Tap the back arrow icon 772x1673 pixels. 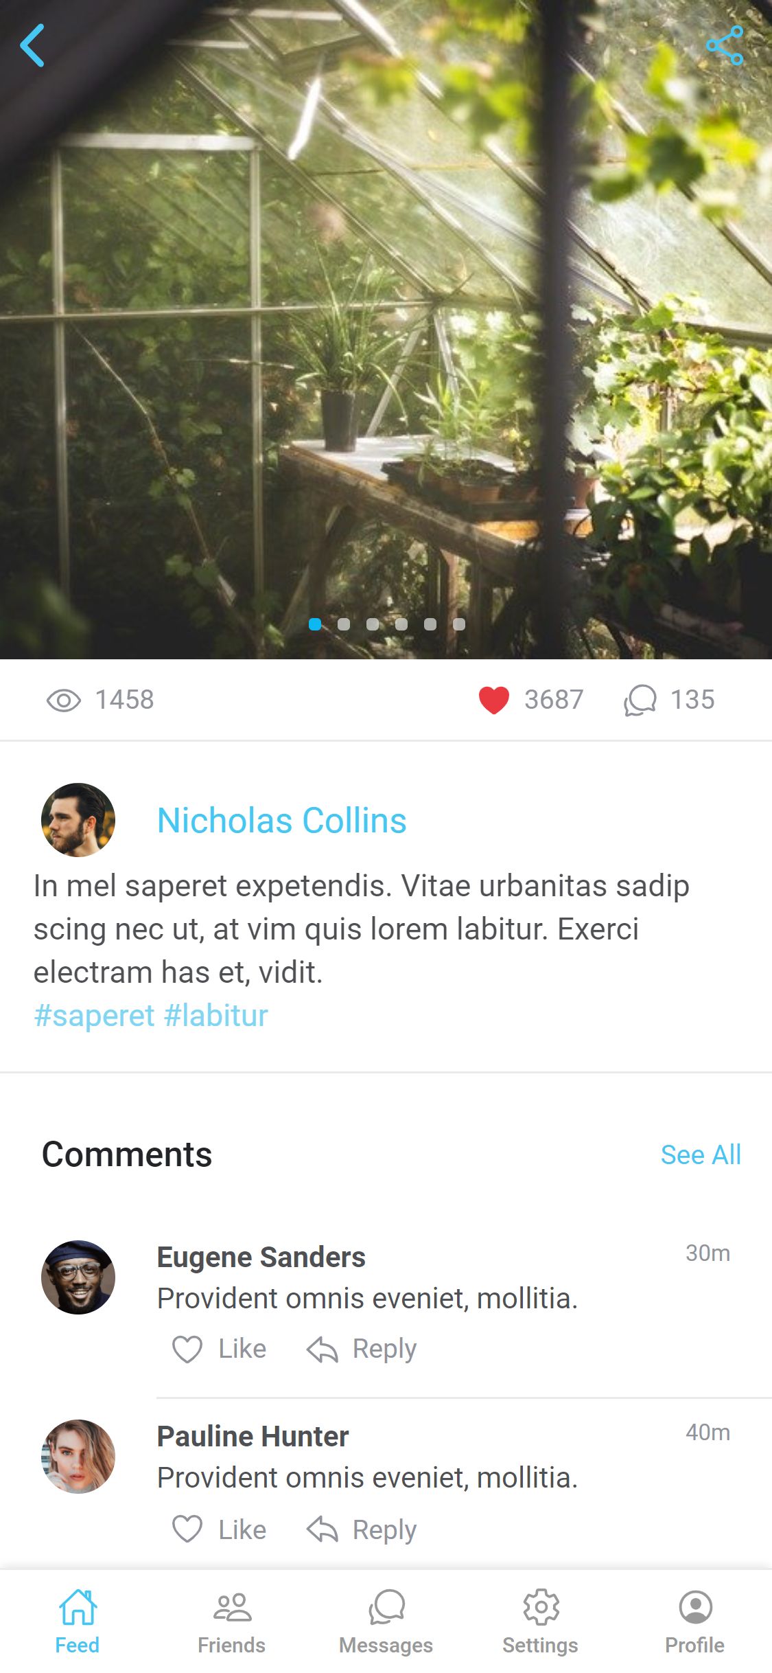coord(32,45)
